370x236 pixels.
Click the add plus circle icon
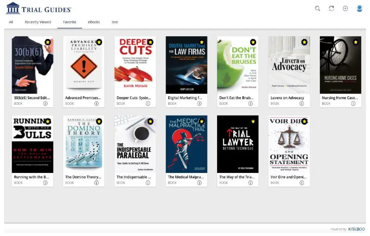pos(345,8)
